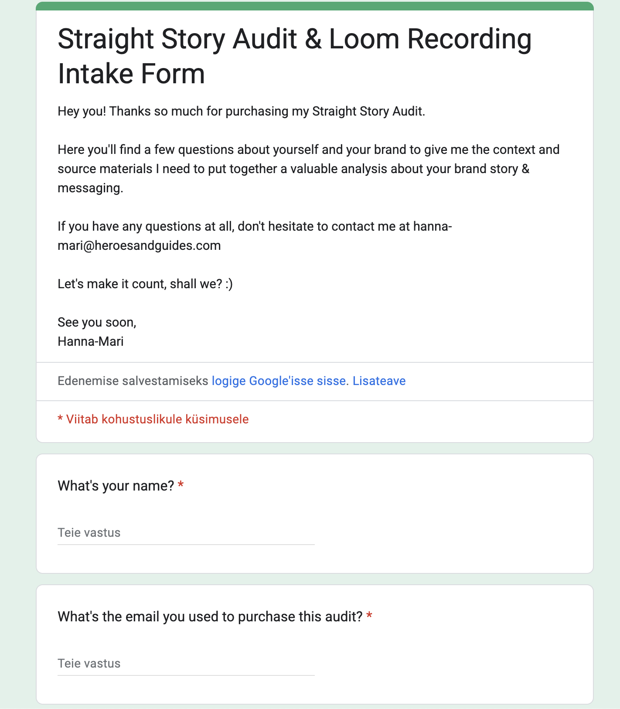Viewport: 620px width, 709px height.
Task: Click the 'Here you'll find a few questions' paragraph
Action: [308, 169]
